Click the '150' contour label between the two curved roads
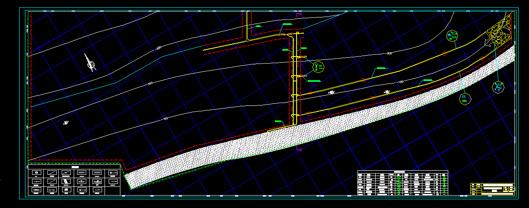The width and height of the screenshot is (529, 208). pos(401,82)
